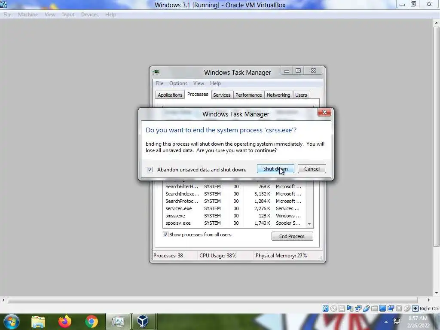Image resolution: width=440 pixels, height=330 pixels.
Task: Close the dialog with red X
Action: click(324, 112)
